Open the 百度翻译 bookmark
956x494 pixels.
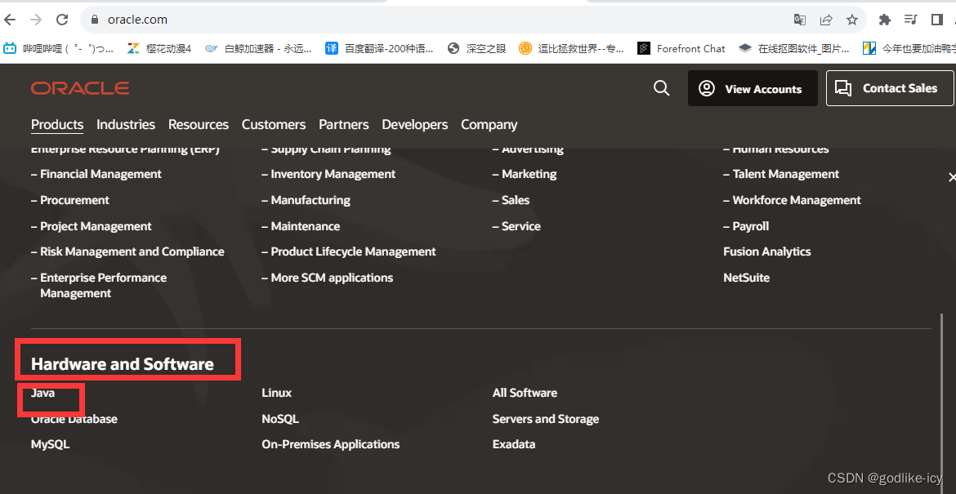pos(379,49)
